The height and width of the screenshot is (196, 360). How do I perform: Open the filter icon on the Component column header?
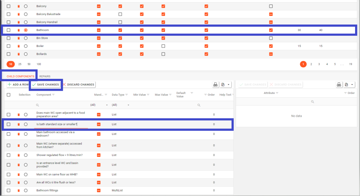[x=53, y=95]
